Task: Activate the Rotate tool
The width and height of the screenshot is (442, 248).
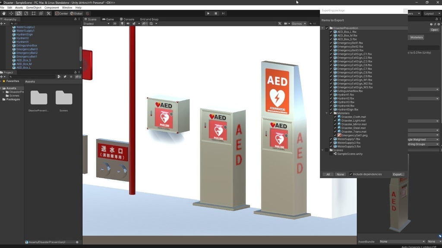Action: (x=19, y=13)
